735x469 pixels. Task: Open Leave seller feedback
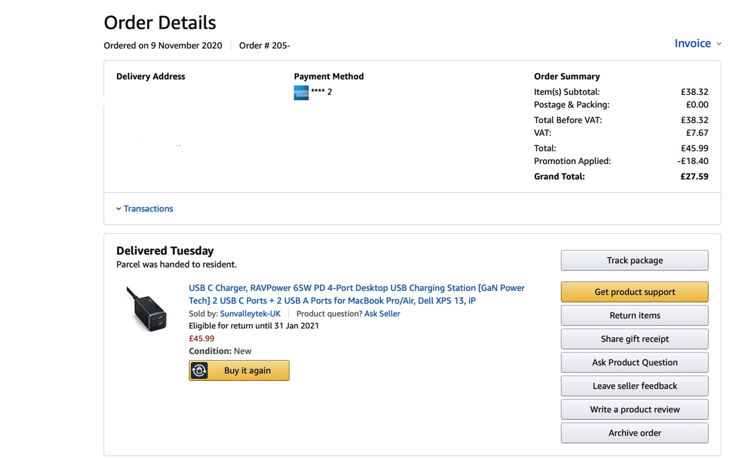(x=634, y=386)
